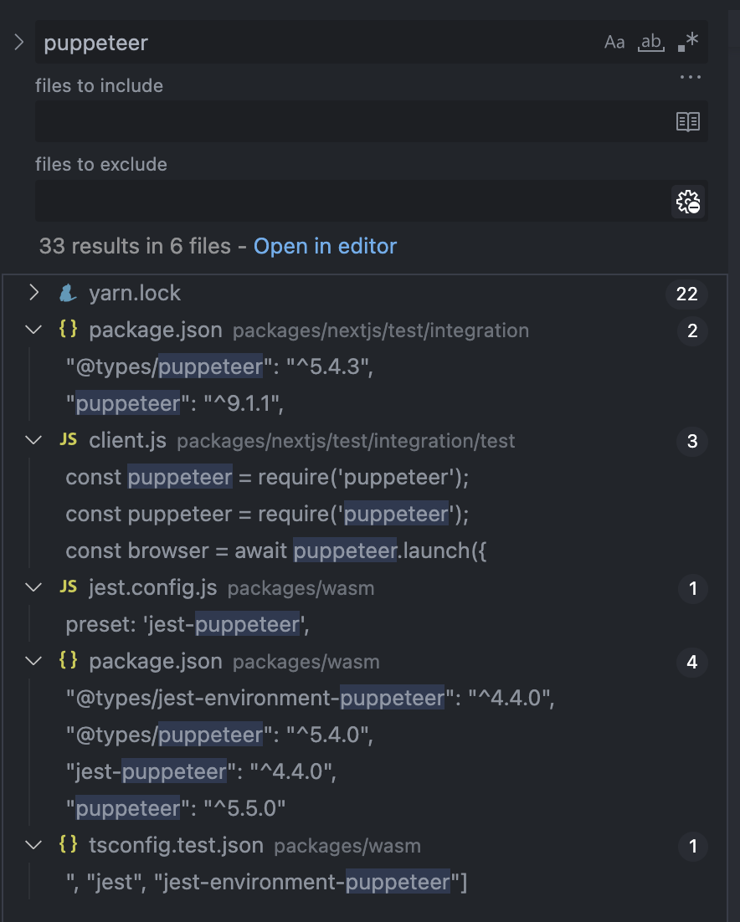Image resolution: width=740 pixels, height=922 pixels.
Task: Click count badge 1 on jest.config.js
Action: 691,589
